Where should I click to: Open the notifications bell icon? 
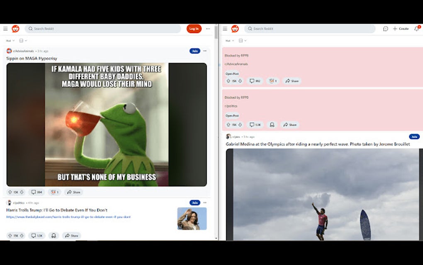[417, 29]
